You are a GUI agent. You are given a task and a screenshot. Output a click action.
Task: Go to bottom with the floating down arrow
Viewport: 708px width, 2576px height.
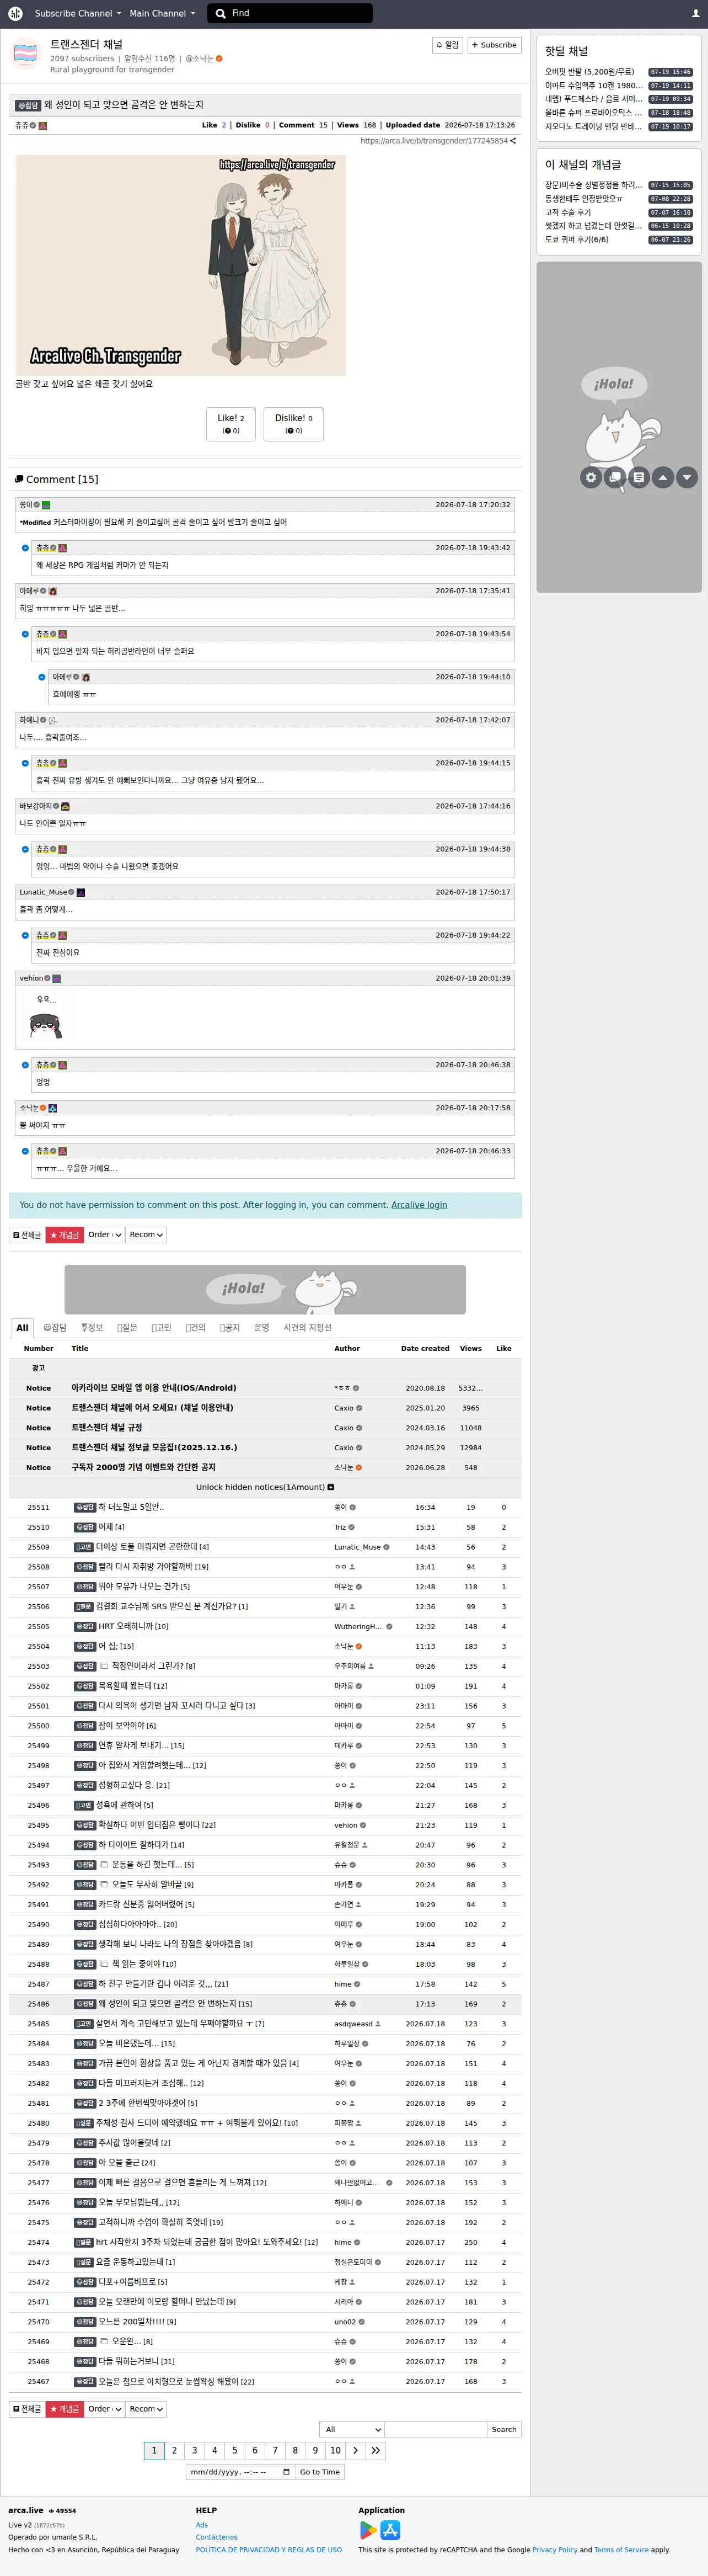coord(687,477)
